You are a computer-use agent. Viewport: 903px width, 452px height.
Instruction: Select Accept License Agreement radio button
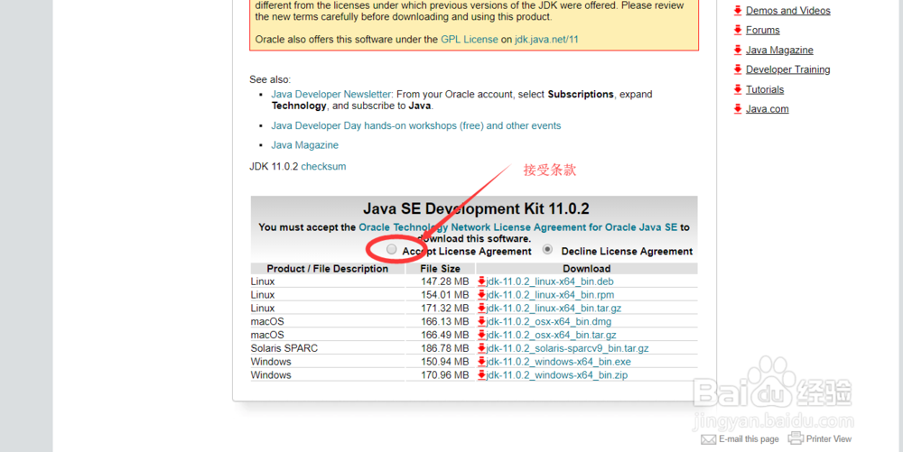tap(392, 250)
